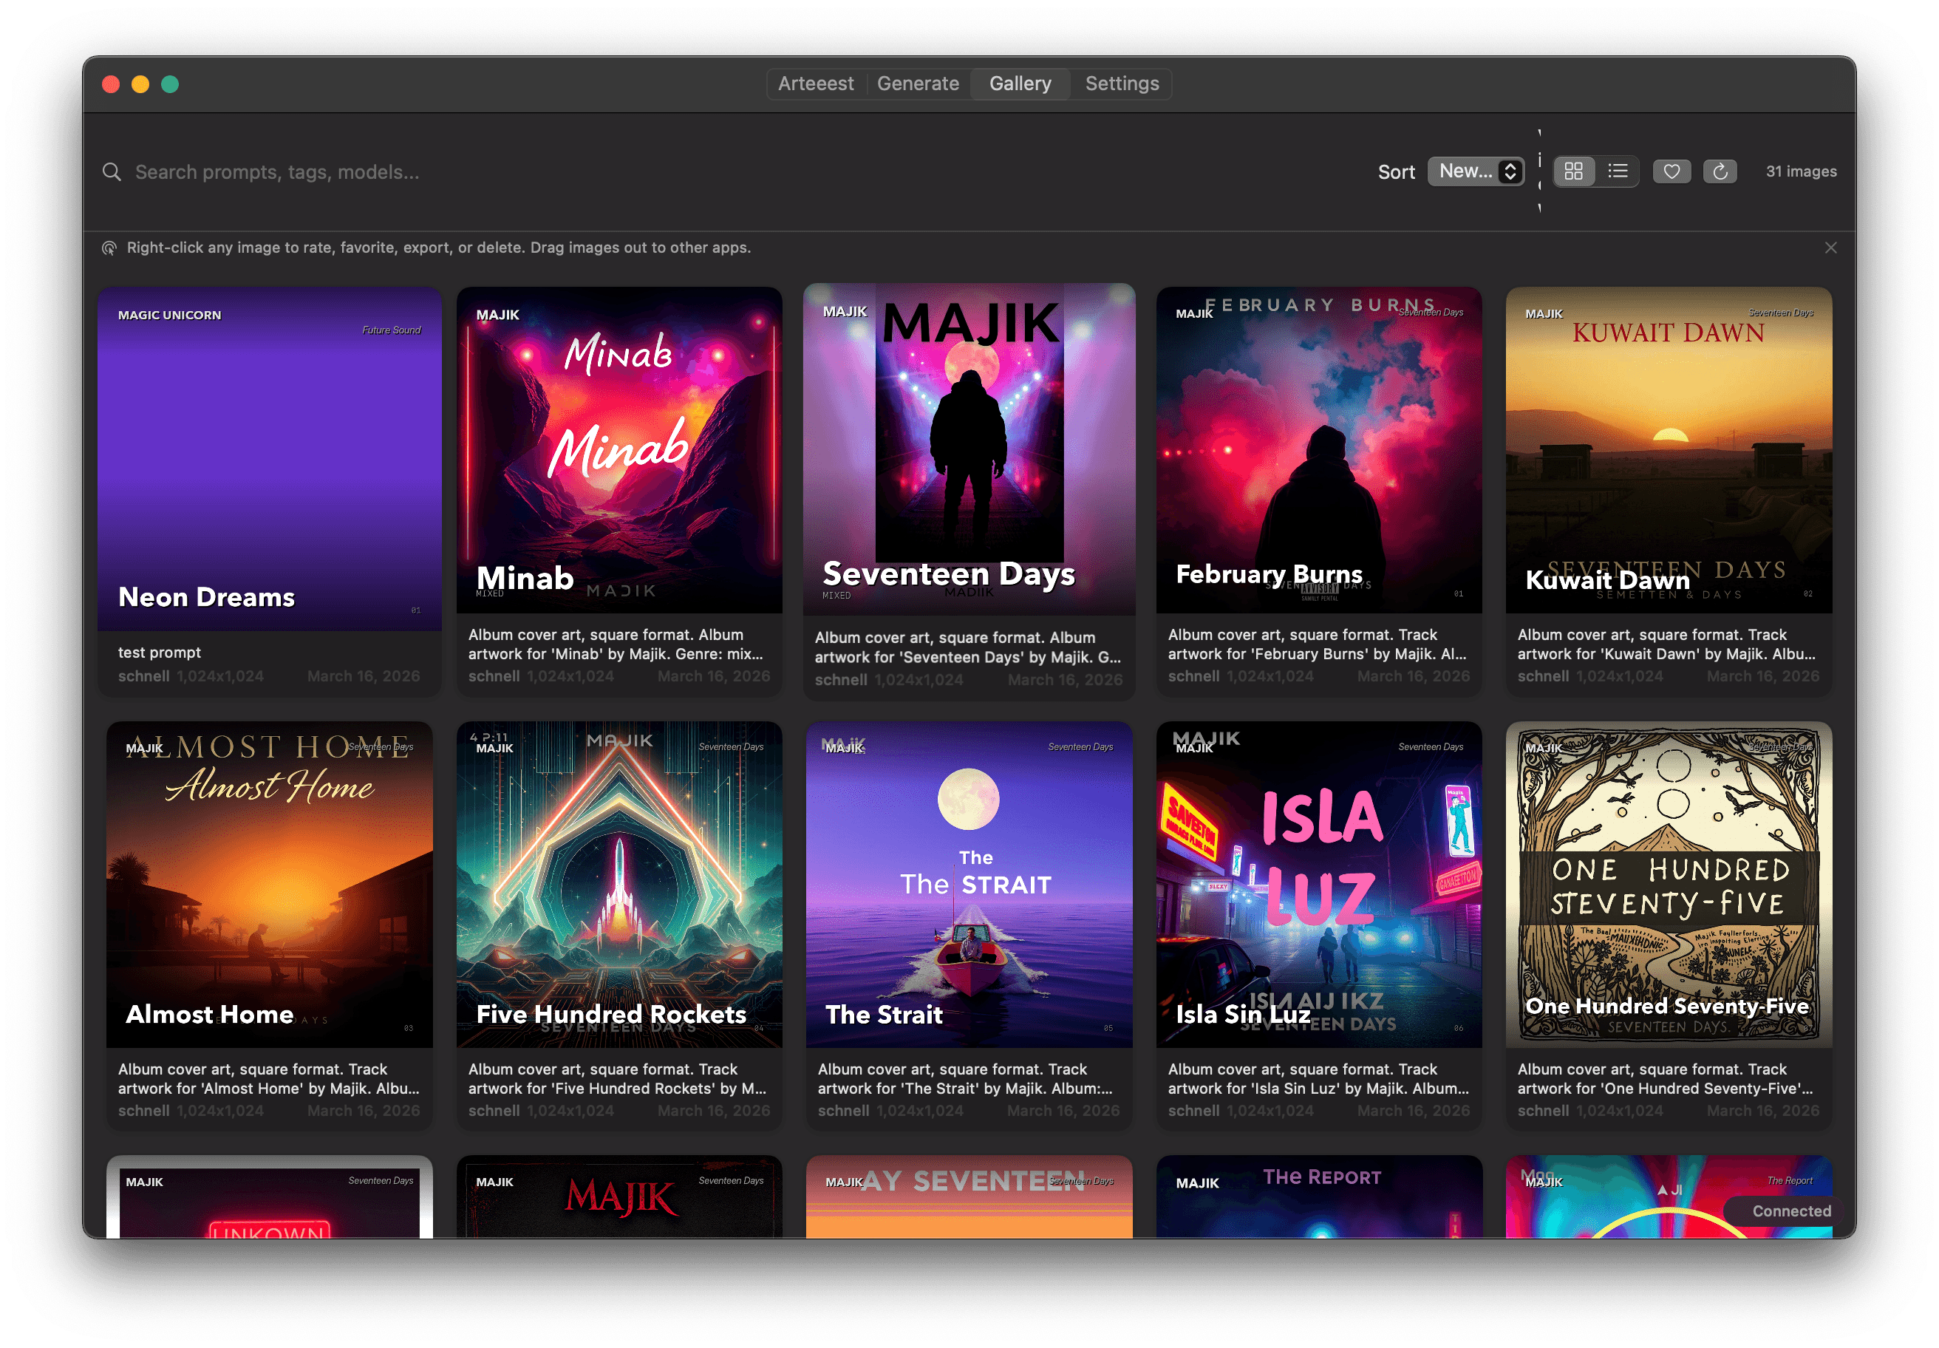The image size is (1939, 1348).
Task: Open the February Burns artwork
Action: pos(1318,450)
